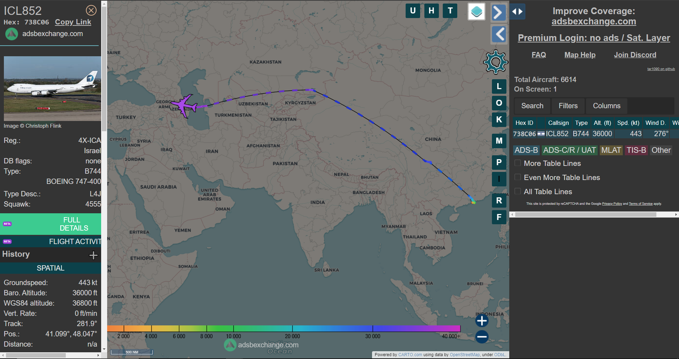Click the L map option button
Image resolution: width=679 pixels, height=359 pixels.
pyautogui.click(x=499, y=86)
